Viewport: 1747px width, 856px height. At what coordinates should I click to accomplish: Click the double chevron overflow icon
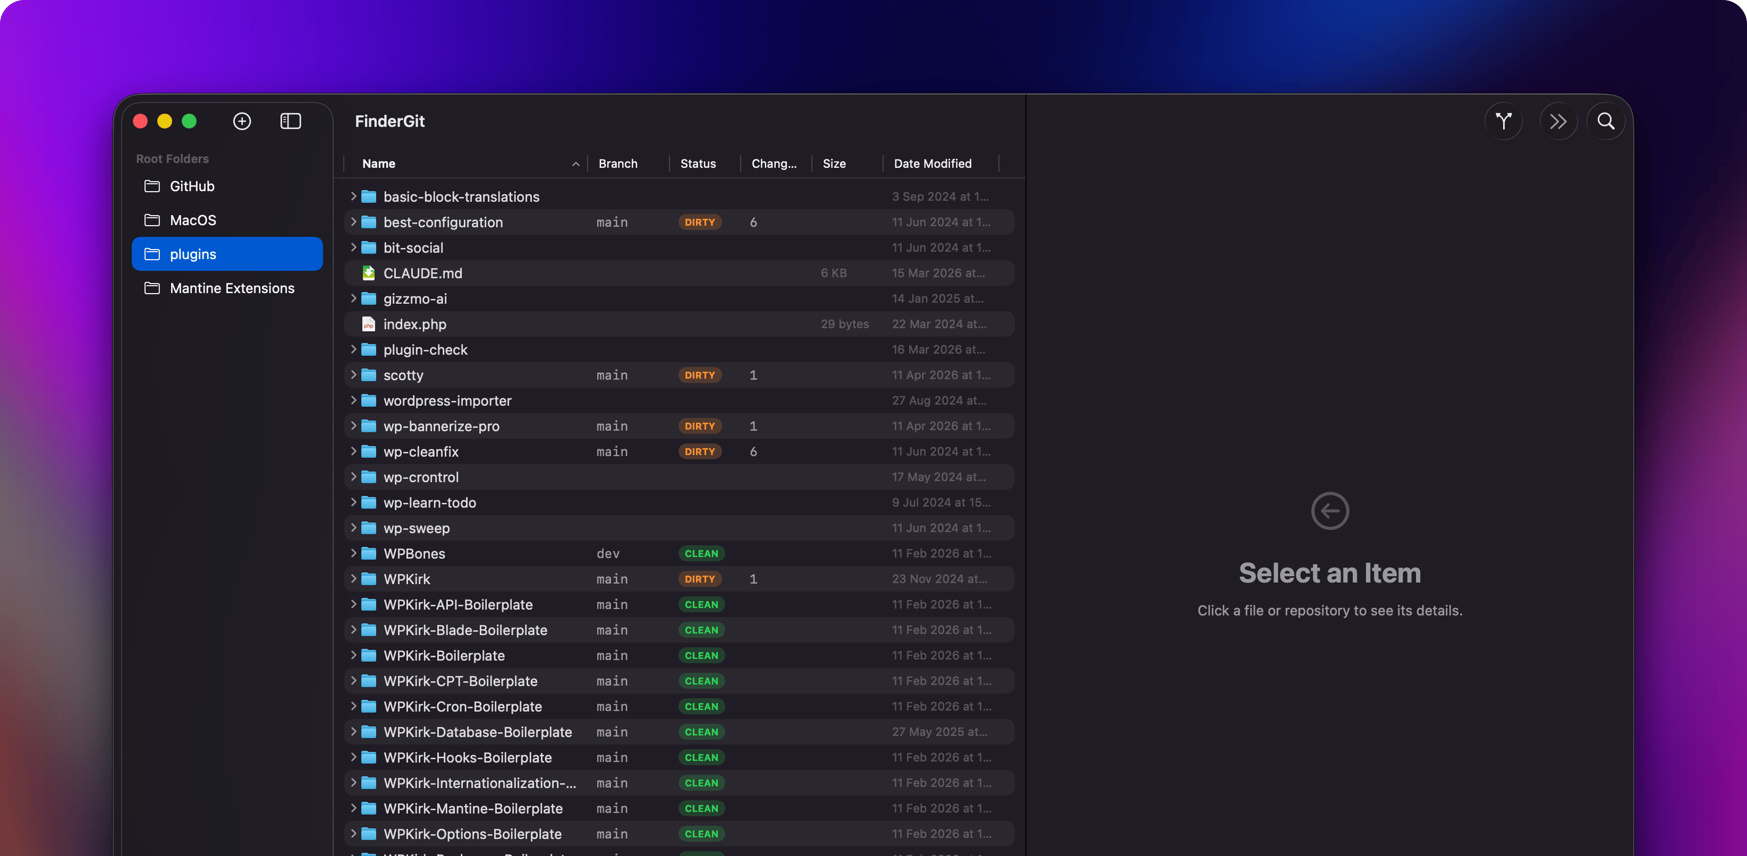click(x=1558, y=121)
